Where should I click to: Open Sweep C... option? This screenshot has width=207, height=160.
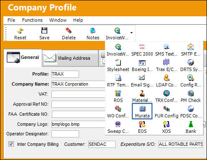(x=118, y=127)
